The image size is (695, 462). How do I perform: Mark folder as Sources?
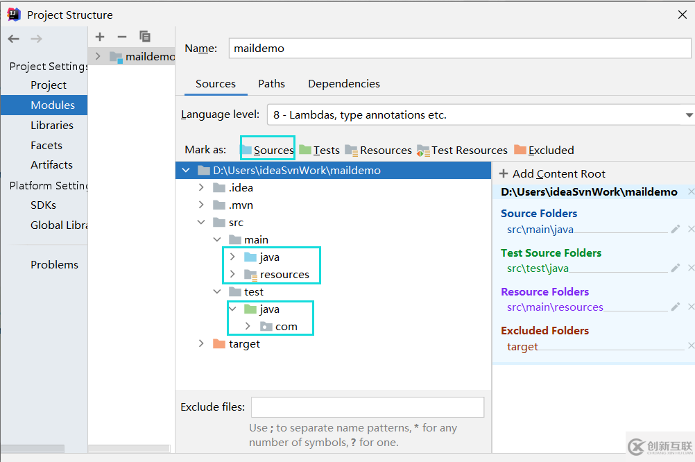268,150
